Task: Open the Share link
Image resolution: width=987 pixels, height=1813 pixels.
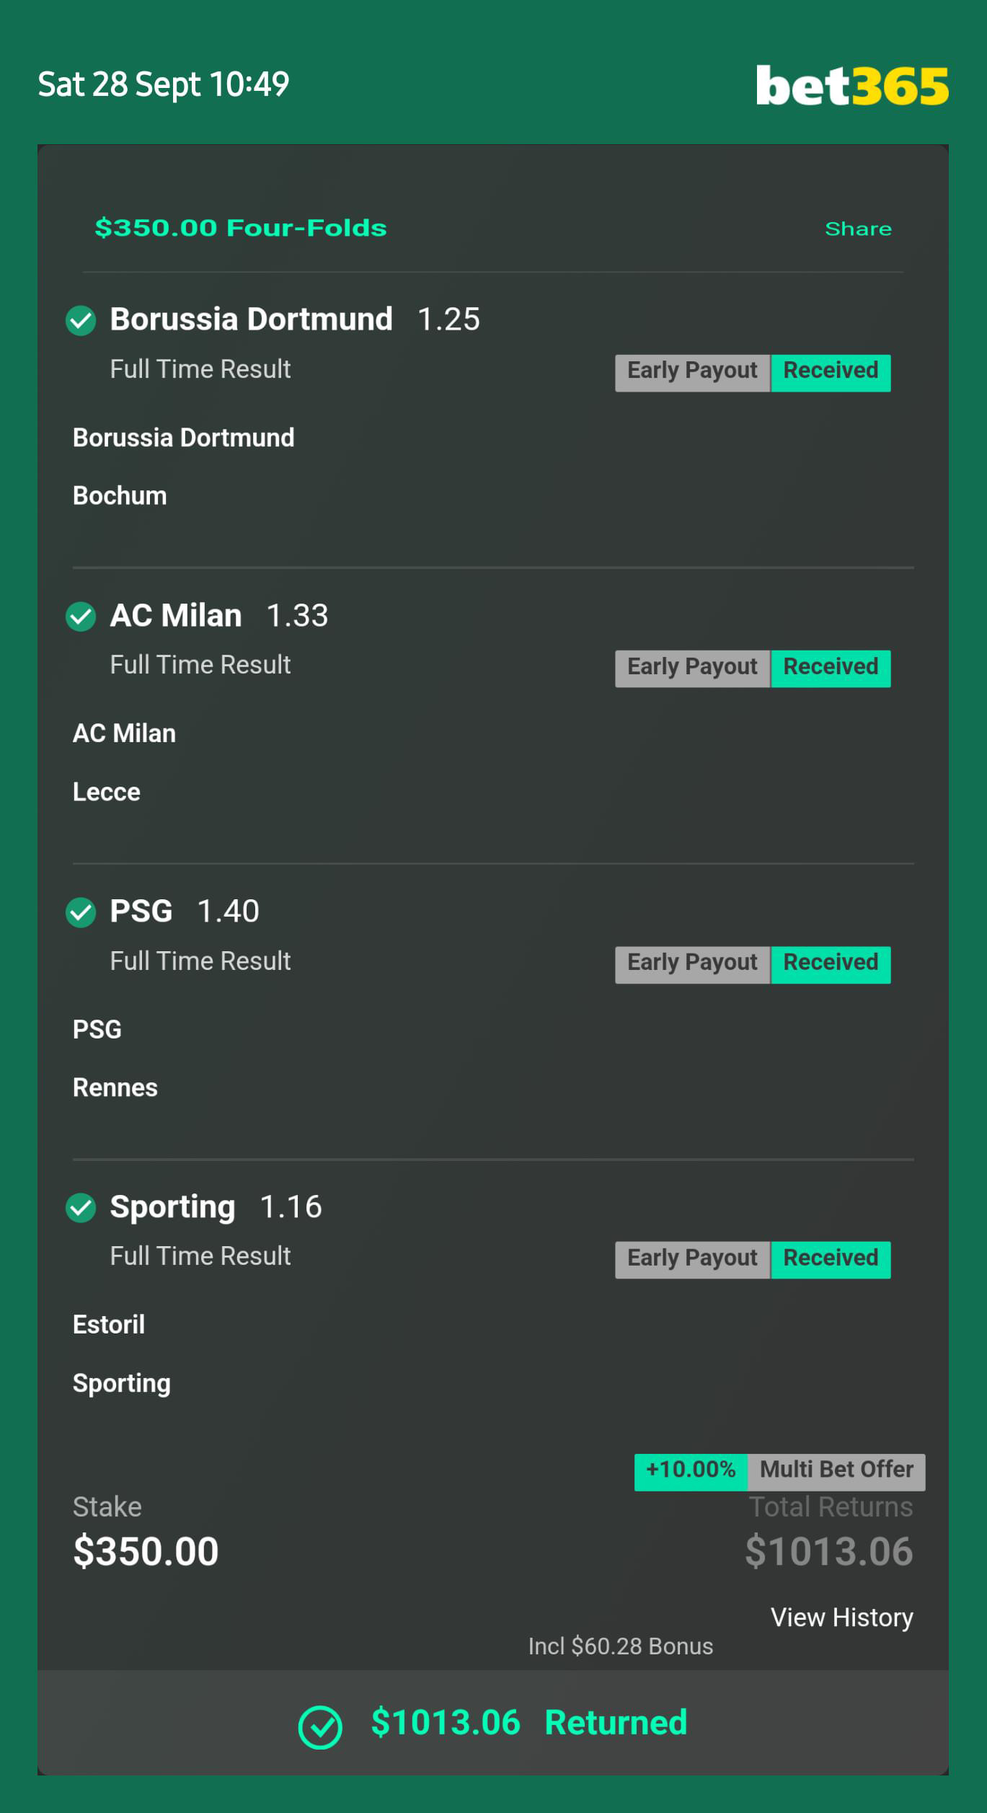Action: (858, 229)
